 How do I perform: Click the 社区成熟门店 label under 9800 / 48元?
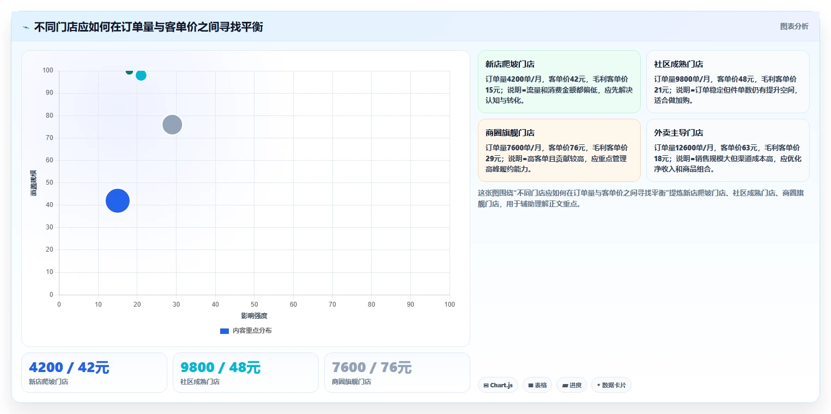click(x=200, y=382)
